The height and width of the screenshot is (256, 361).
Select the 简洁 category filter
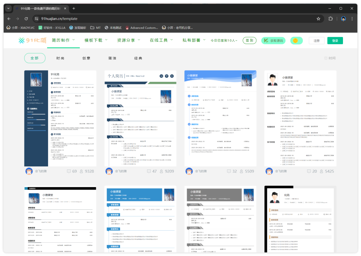112,58
